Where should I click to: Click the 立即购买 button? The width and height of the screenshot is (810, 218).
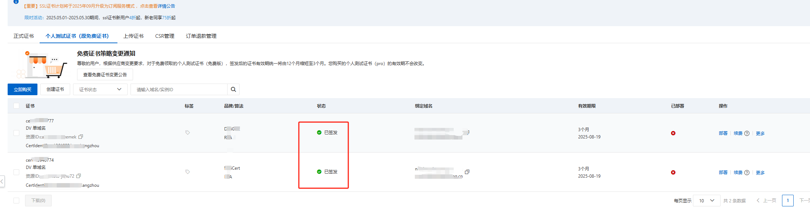[23, 89]
